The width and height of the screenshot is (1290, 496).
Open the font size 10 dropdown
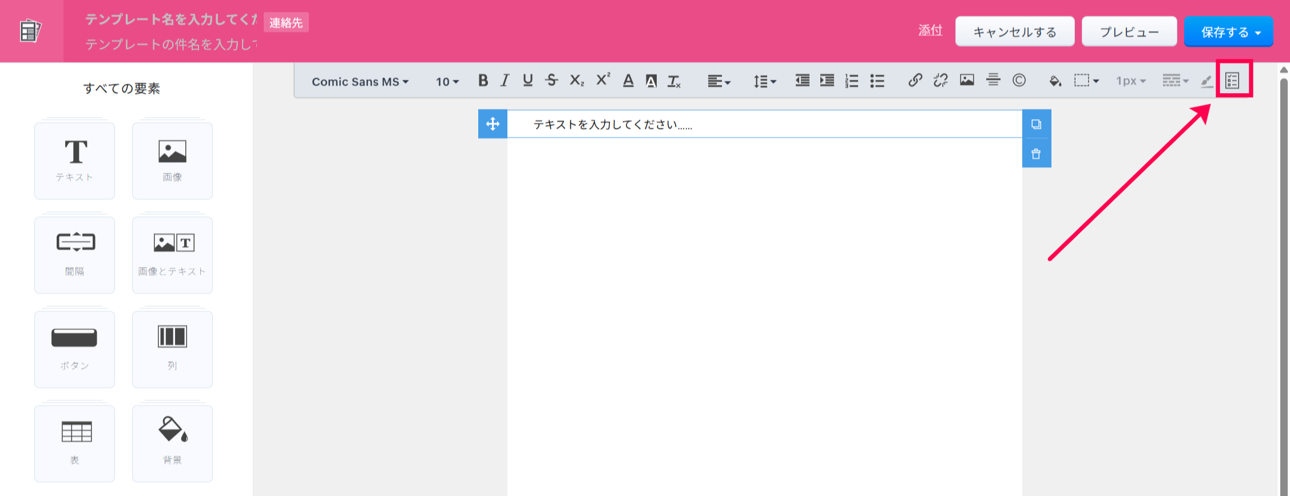(447, 82)
